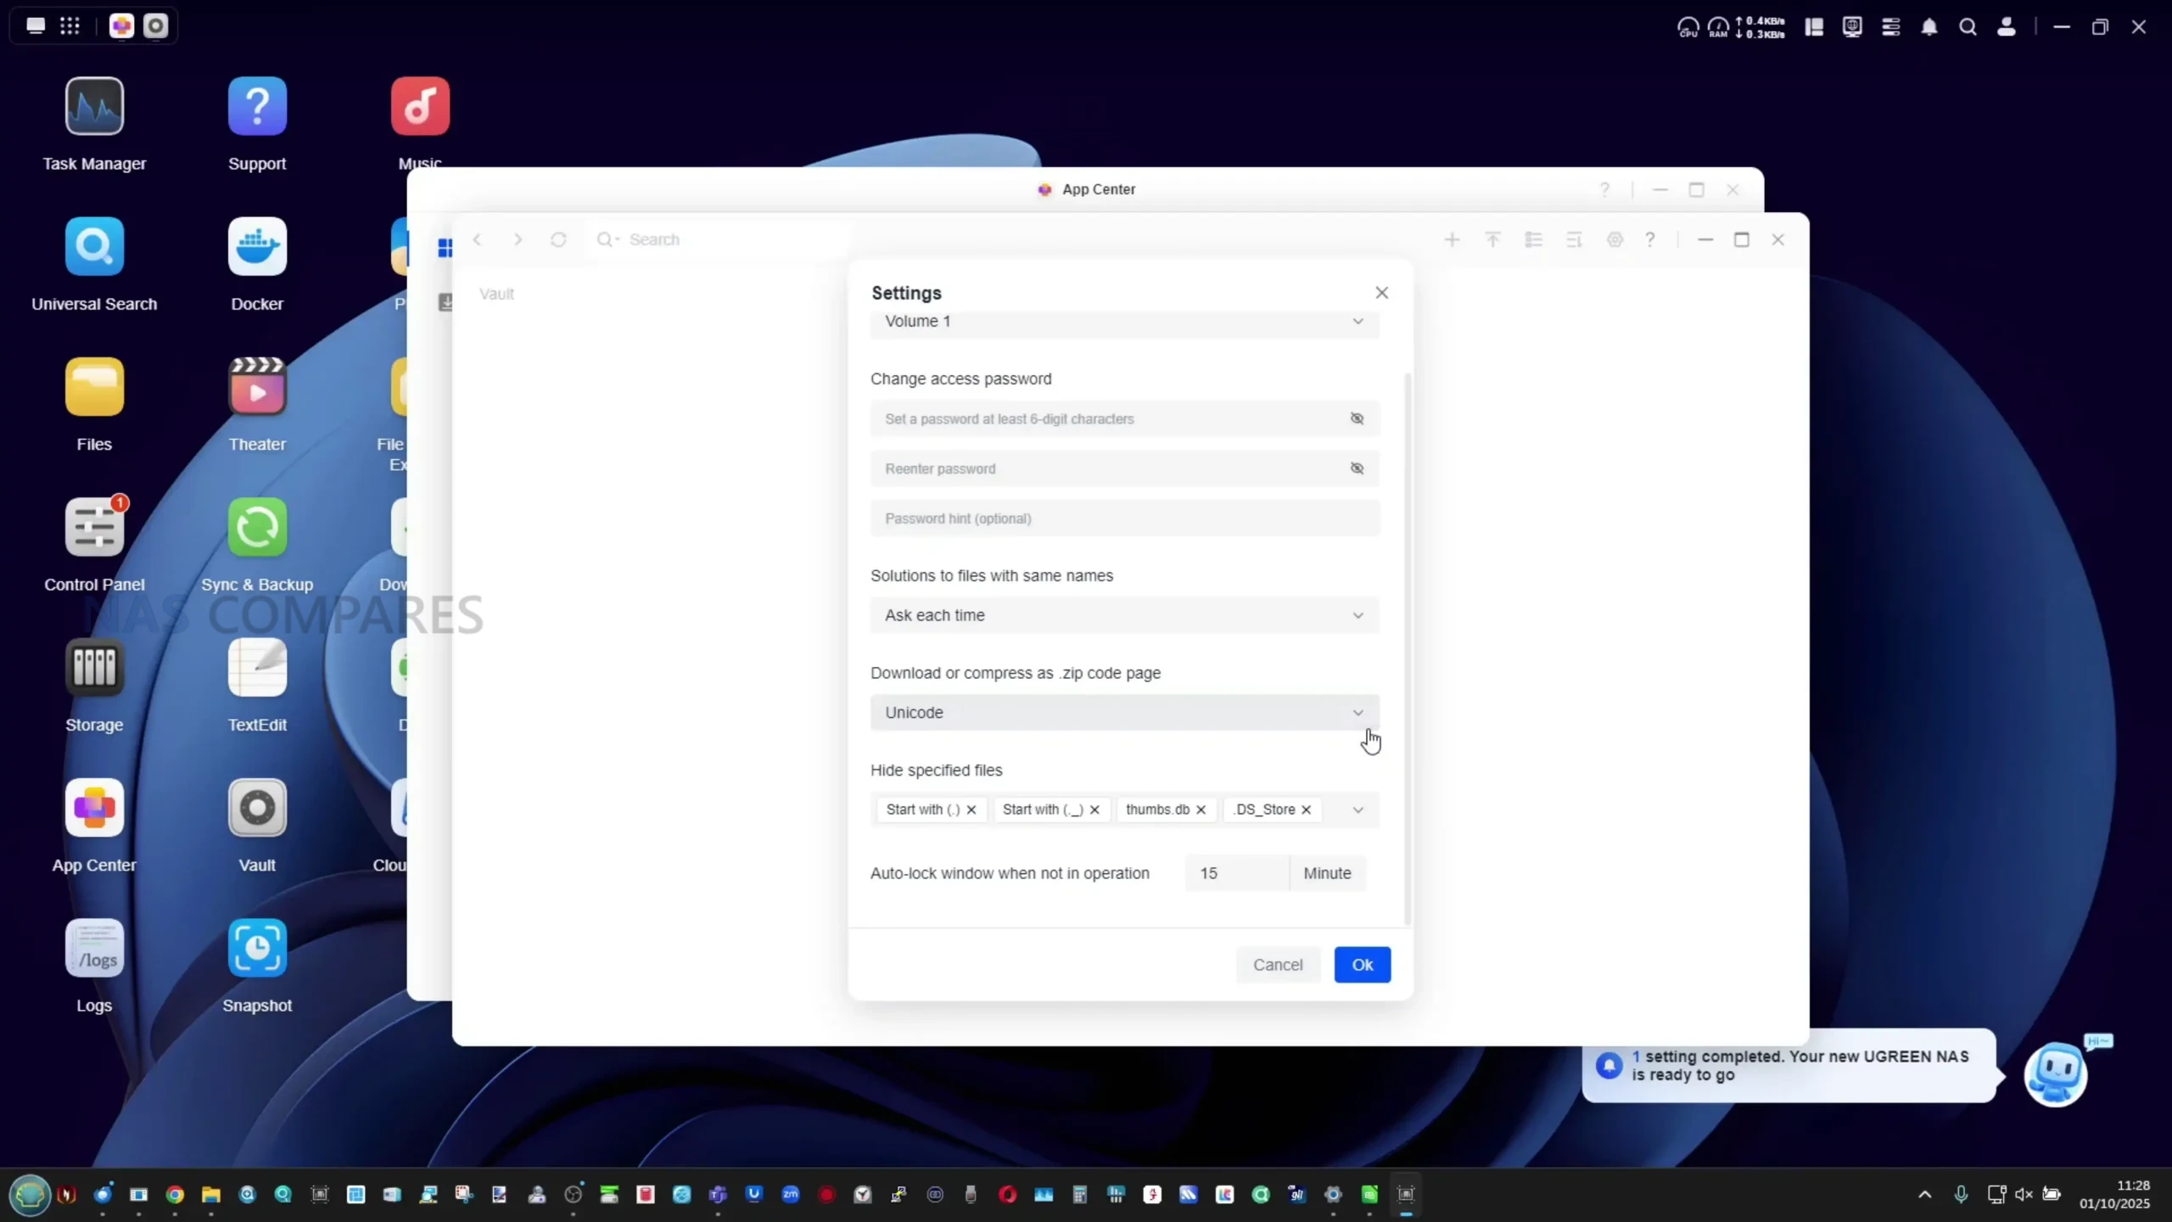Screen dimensions: 2172x1222
Task: Click the notification bell in top bar
Action: point(1929,27)
